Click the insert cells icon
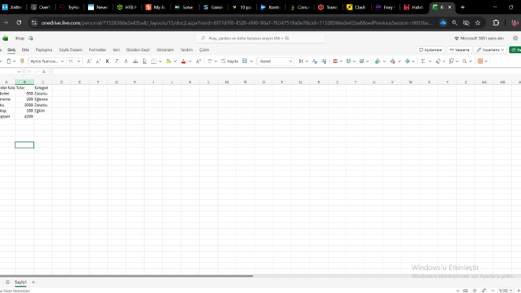 (x=378, y=61)
